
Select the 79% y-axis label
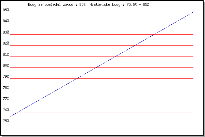click(6, 77)
